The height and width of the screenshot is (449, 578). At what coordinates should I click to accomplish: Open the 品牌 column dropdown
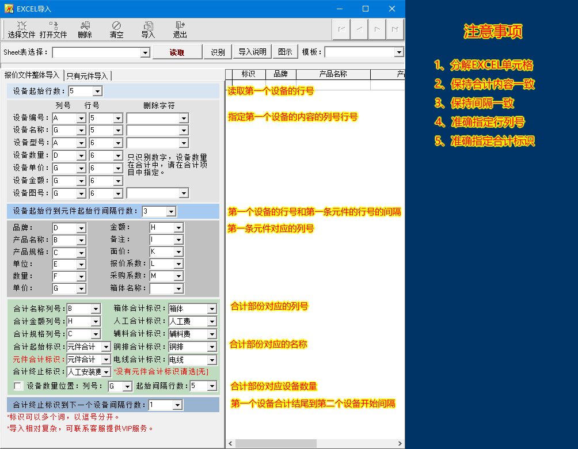[82, 228]
